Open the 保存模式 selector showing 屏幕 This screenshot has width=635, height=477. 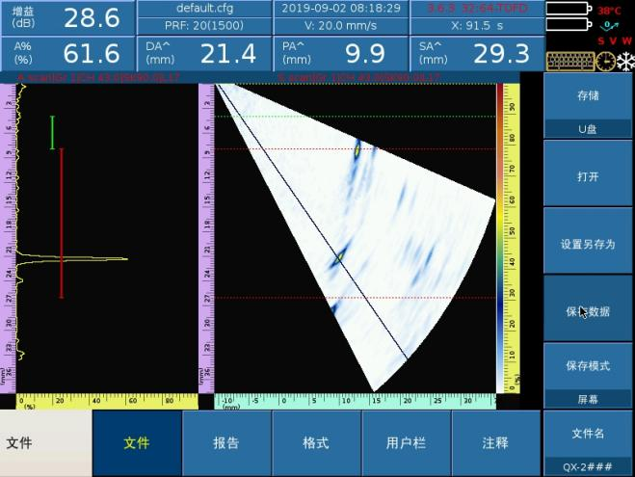tap(588, 376)
